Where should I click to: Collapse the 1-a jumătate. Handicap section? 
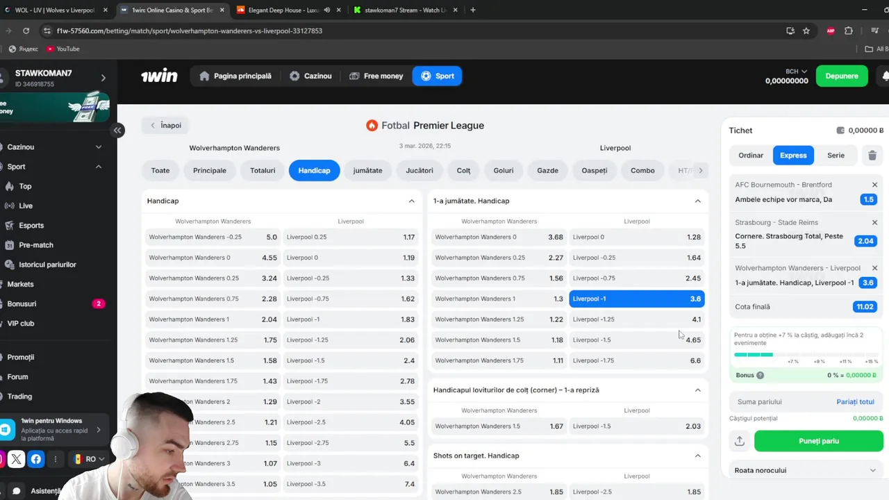[698, 201]
